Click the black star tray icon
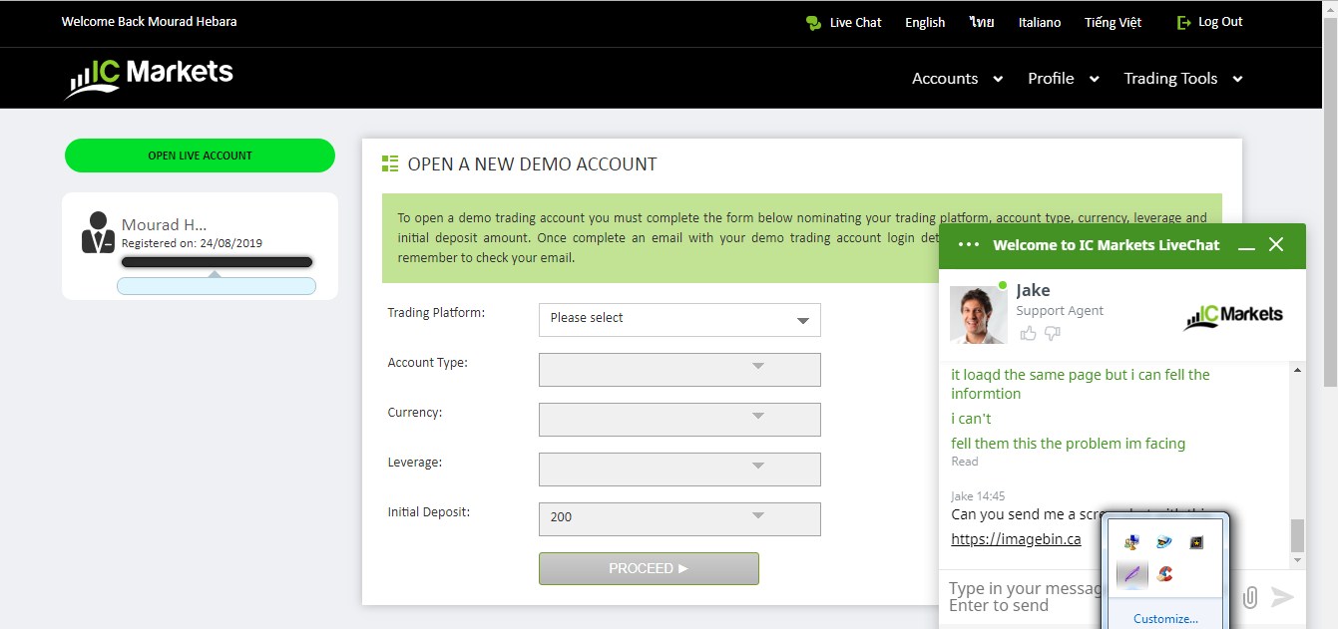1338x629 pixels. 1196,542
